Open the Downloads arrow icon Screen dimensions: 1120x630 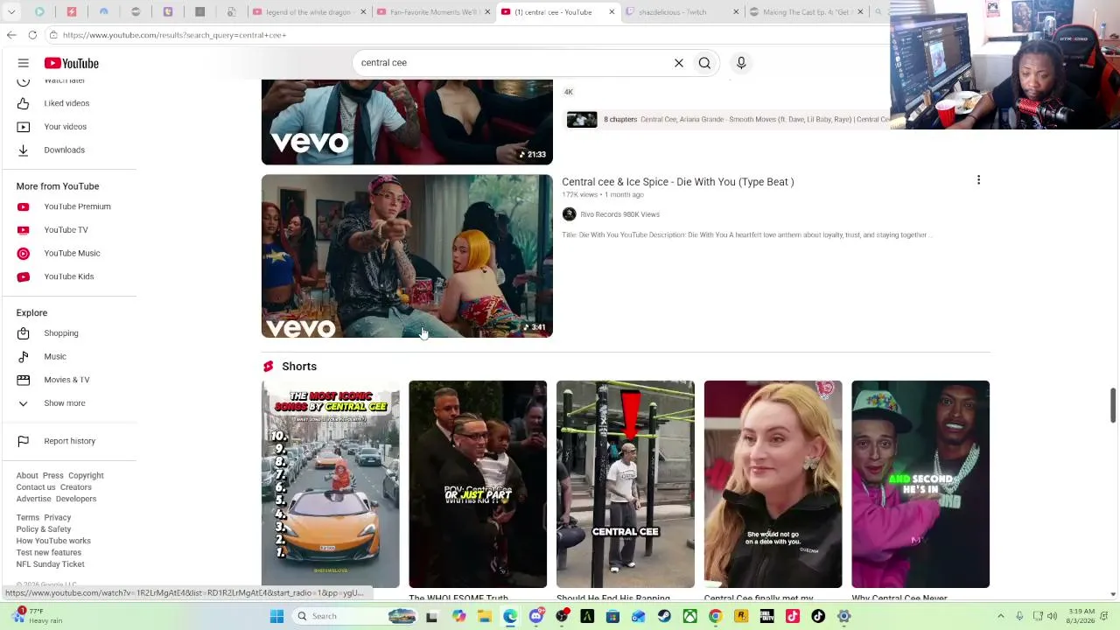coord(24,150)
